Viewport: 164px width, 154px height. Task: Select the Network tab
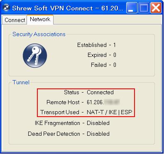point(40,20)
